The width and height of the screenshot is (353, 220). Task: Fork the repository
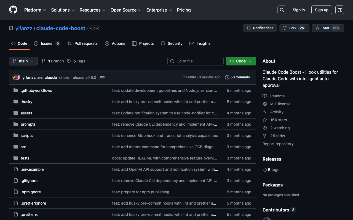[x=292, y=28]
